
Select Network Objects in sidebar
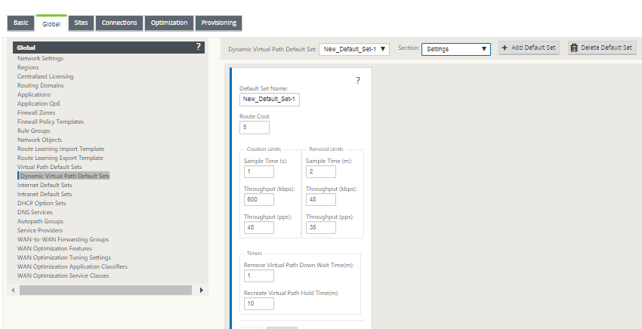(39, 140)
